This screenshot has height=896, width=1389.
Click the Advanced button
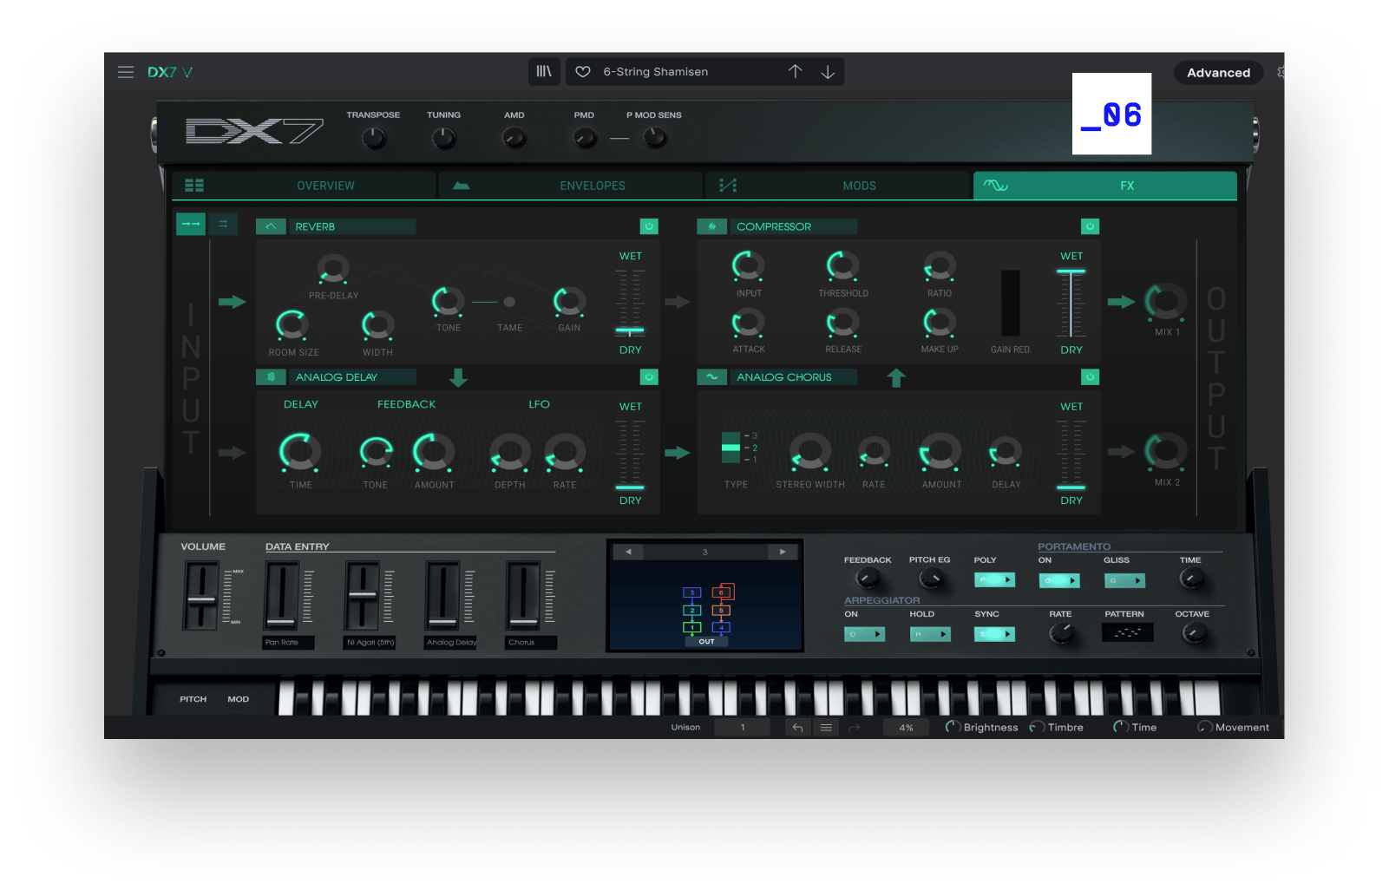1218,73
